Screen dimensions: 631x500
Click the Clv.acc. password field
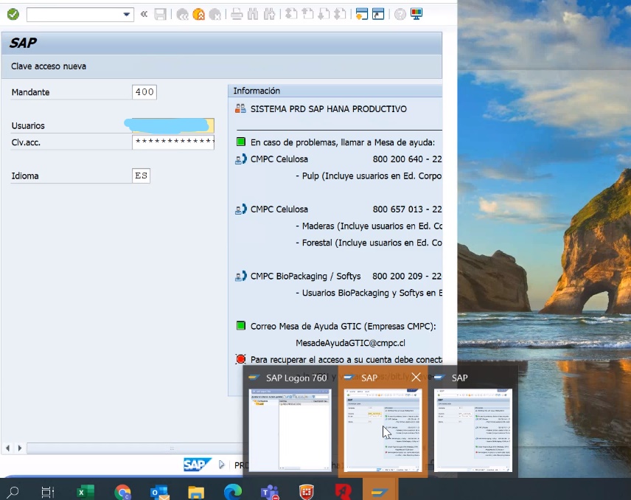(x=173, y=142)
